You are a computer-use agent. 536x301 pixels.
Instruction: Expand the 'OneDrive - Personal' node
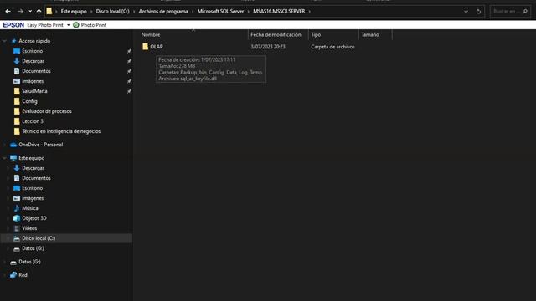tap(4, 145)
